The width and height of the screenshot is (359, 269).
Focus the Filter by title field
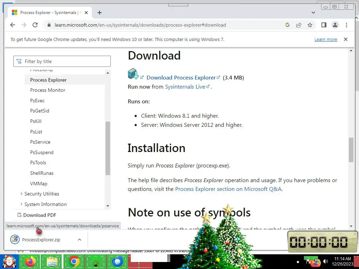(62, 61)
